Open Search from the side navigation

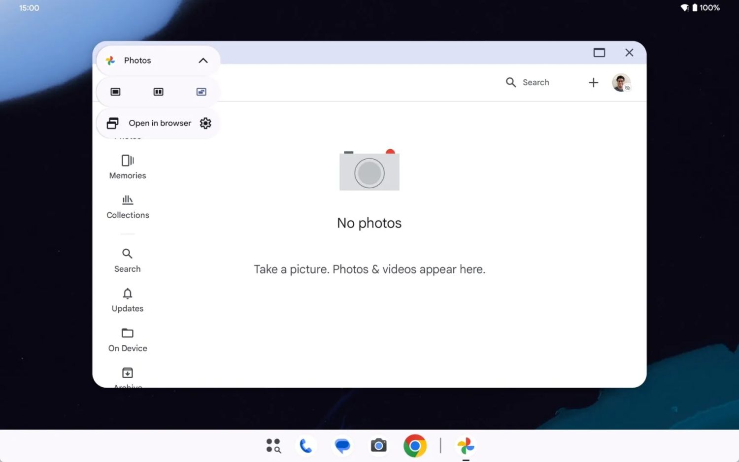(x=128, y=261)
